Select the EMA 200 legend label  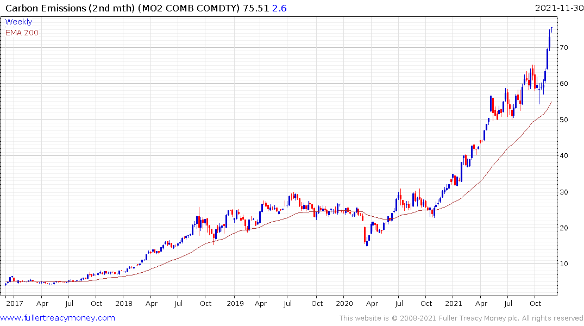[22, 33]
